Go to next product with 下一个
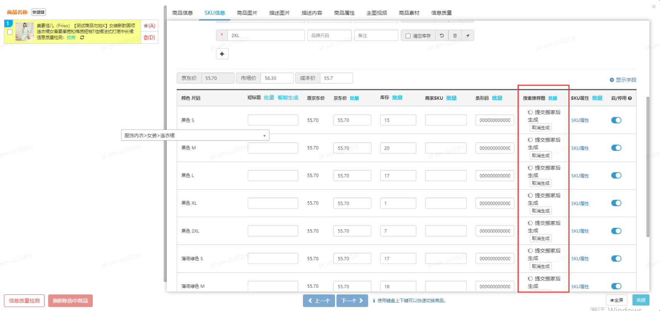Screen dimensions: 660x311 (x=352, y=301)
